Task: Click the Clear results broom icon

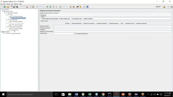Action: tap(71, 7)
